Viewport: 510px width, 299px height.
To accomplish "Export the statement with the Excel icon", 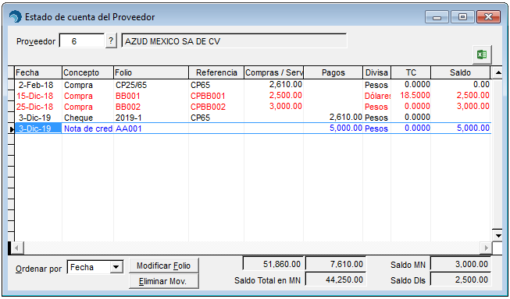I will 482,55.
